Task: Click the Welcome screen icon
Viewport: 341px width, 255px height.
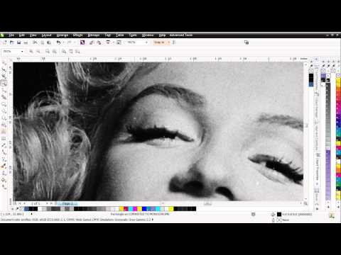Action: 119,42
